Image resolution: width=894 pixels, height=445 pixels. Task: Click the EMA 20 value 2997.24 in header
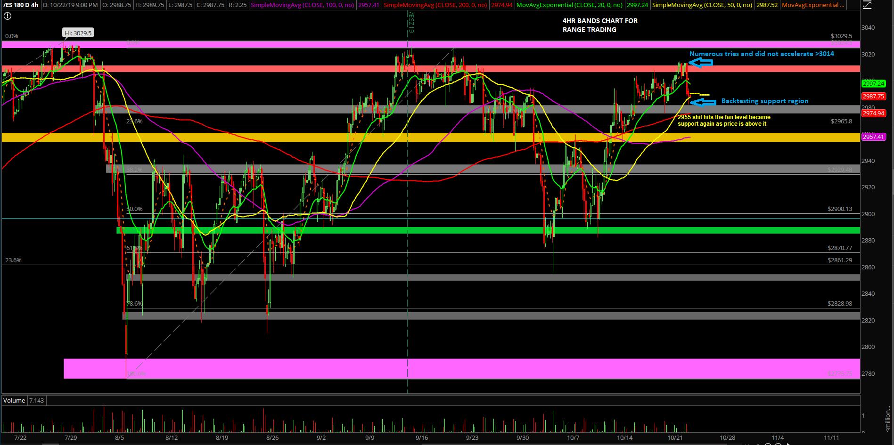637,5
